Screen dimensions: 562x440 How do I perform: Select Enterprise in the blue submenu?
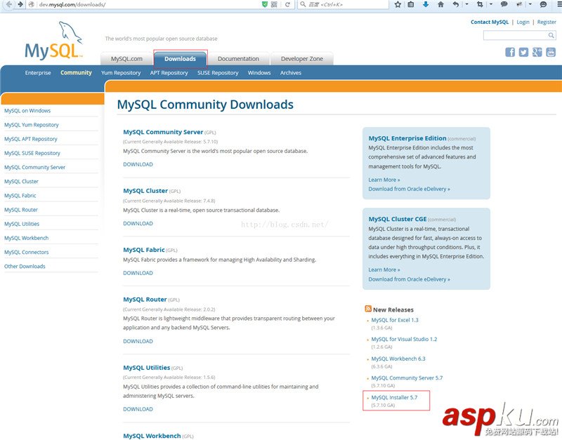38,73
